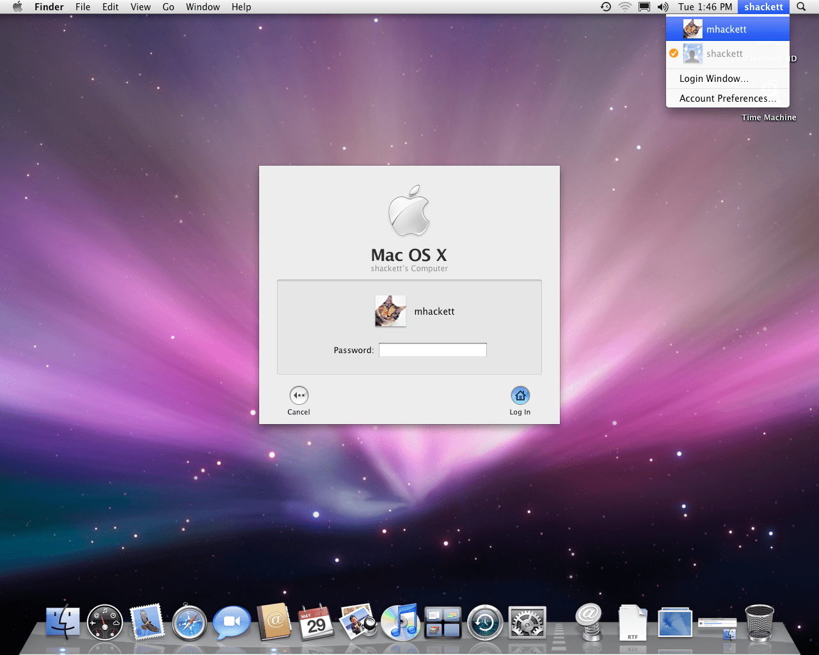
Task: Open the volume control in menu bar
Action: tap(663, 7)
